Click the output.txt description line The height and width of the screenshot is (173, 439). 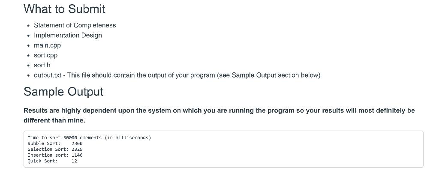coord(177,75)
